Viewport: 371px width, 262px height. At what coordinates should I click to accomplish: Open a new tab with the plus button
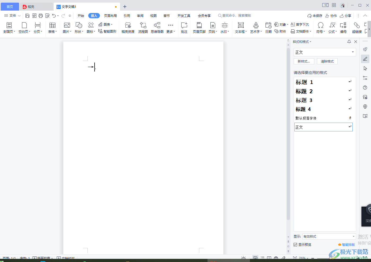point(125,7)
